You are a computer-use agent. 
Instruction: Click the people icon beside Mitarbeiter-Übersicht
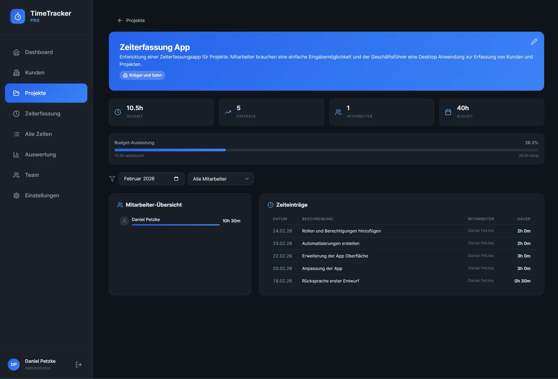coord(120,205)
